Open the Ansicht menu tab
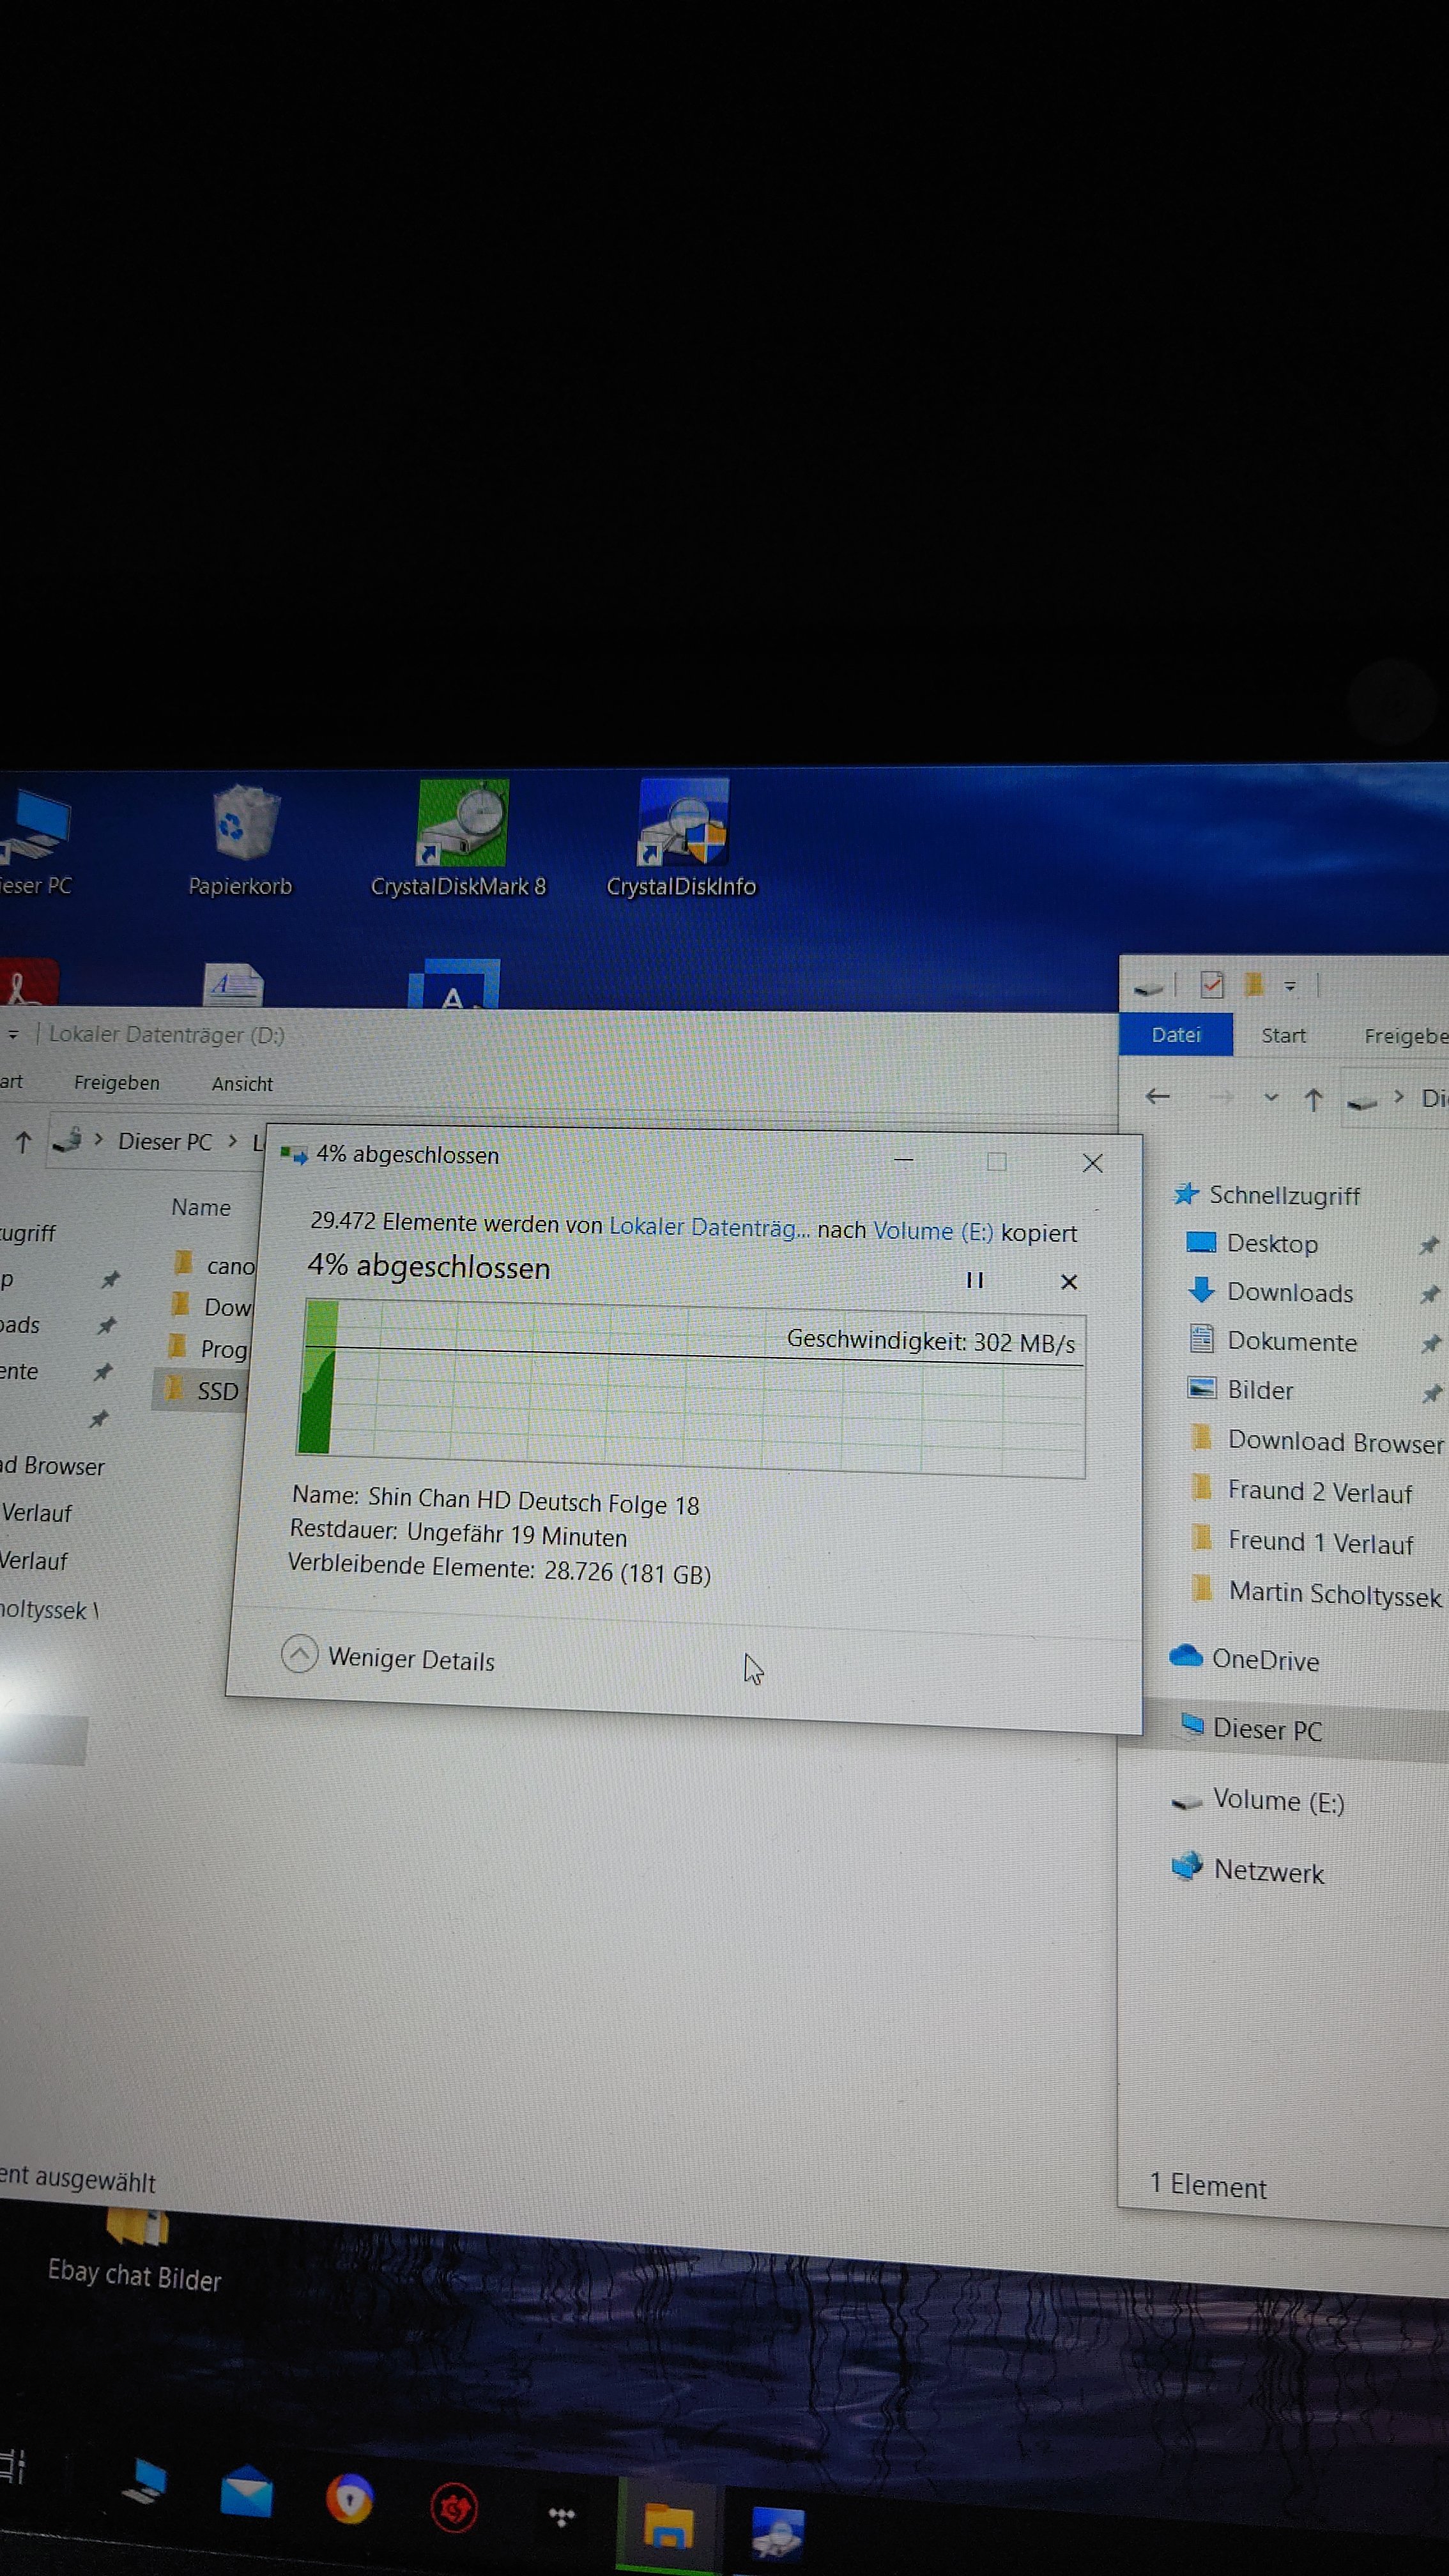The image size is (1449, 2576). [x=242, y=1084]
